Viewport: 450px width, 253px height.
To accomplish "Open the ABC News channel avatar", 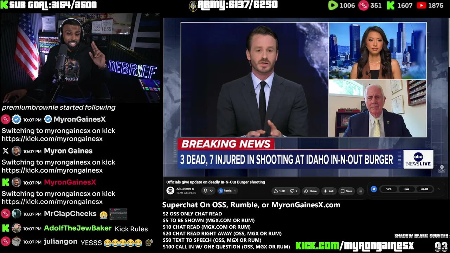I will point(170,190).
